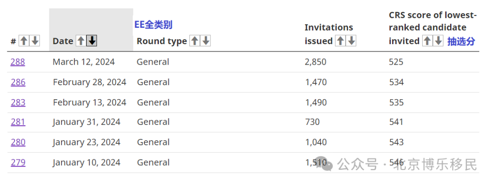
Task: Open draw round 280 link
Action: pyautogui.click(x=18, y=142)
